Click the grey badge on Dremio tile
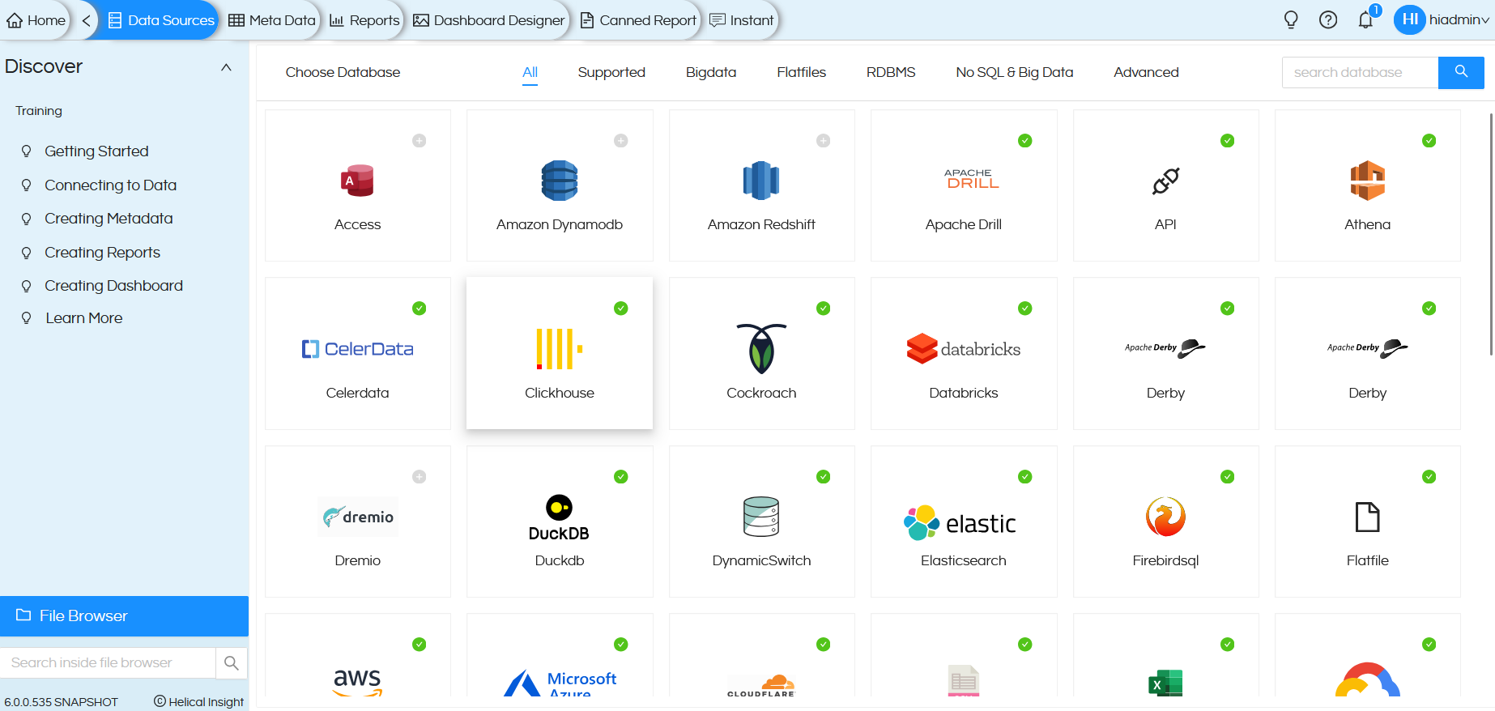 419,477
